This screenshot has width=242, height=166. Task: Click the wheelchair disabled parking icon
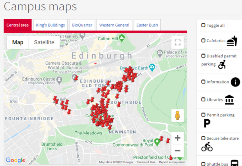click(222, 64)
